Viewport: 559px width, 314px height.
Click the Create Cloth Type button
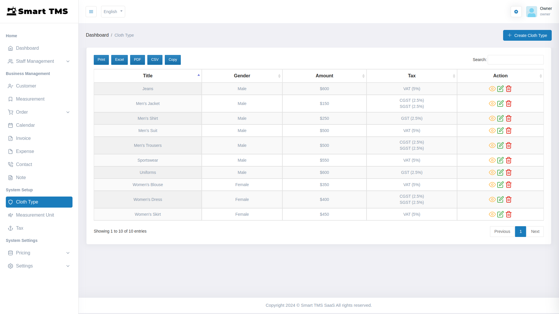pos(527,35)
